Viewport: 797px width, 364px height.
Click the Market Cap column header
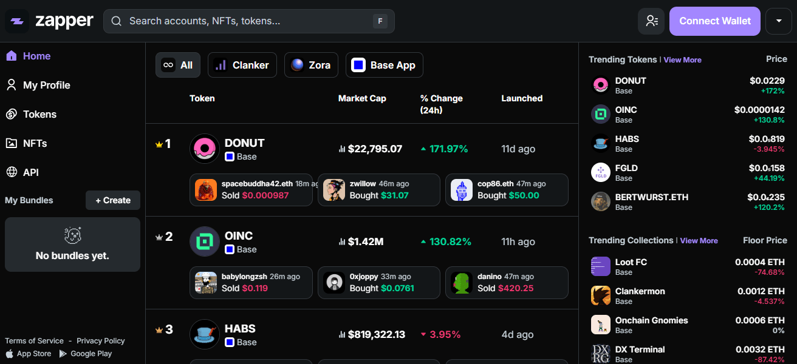tap(362, 98)
